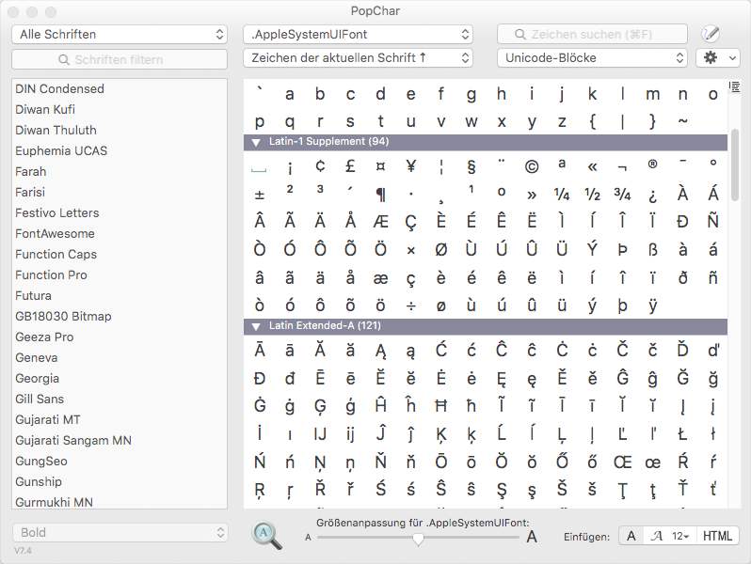
Task: Select the uppercase Œ ligature
Action: point(622,462)
